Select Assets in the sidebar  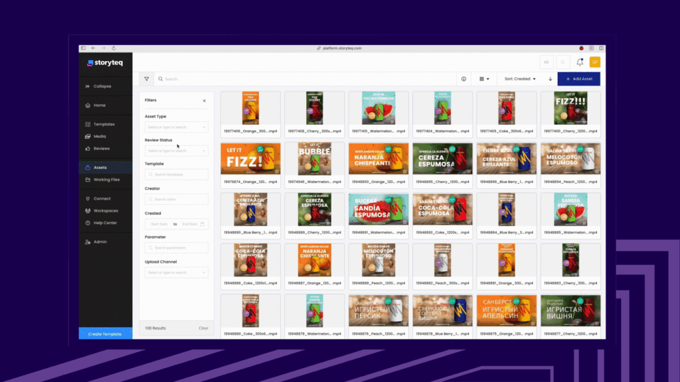click(x=106, y=168)
